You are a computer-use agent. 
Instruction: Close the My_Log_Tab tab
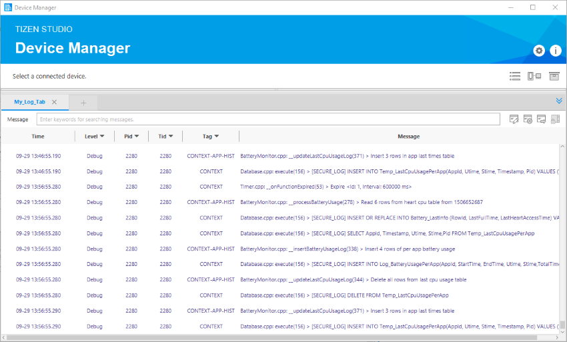pyautogui.click(x=55, y=102)
